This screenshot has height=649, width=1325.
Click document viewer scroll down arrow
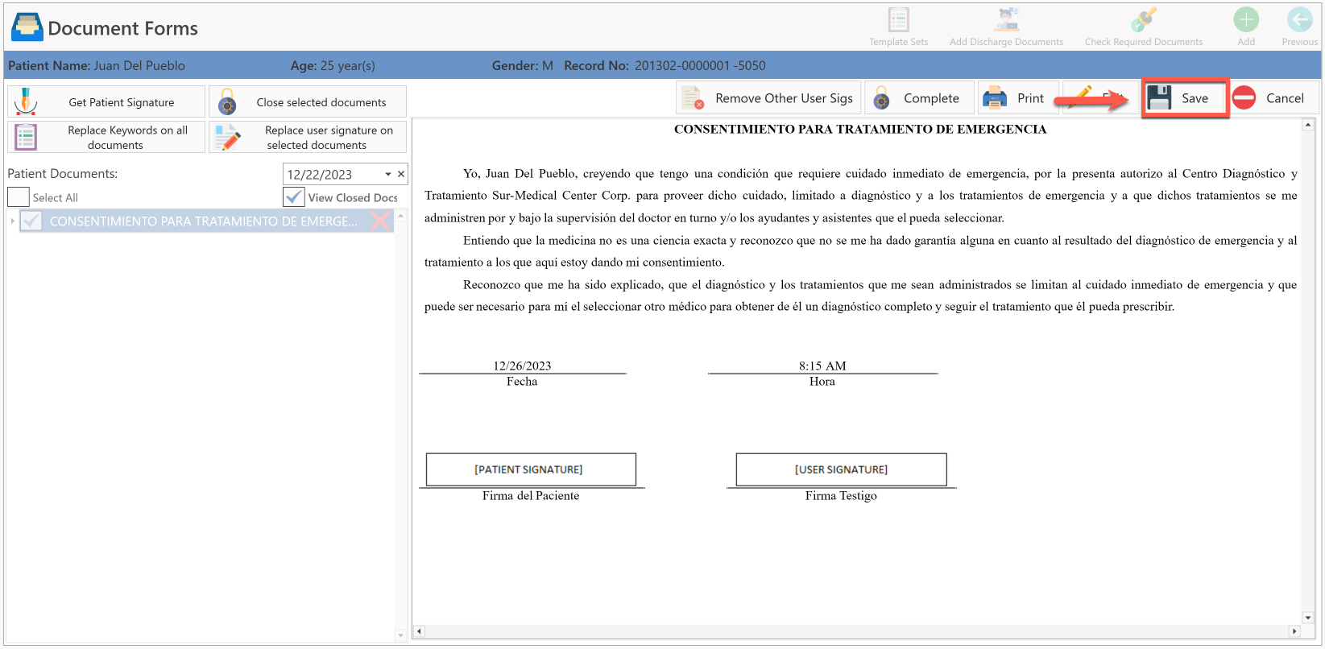point(1307,618)
